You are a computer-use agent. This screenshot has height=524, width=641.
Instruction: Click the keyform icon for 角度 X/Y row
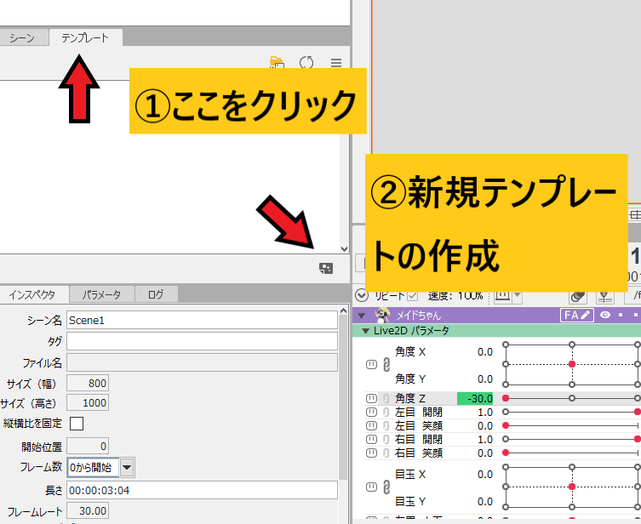pyautogui.click(x=371, y=364)
